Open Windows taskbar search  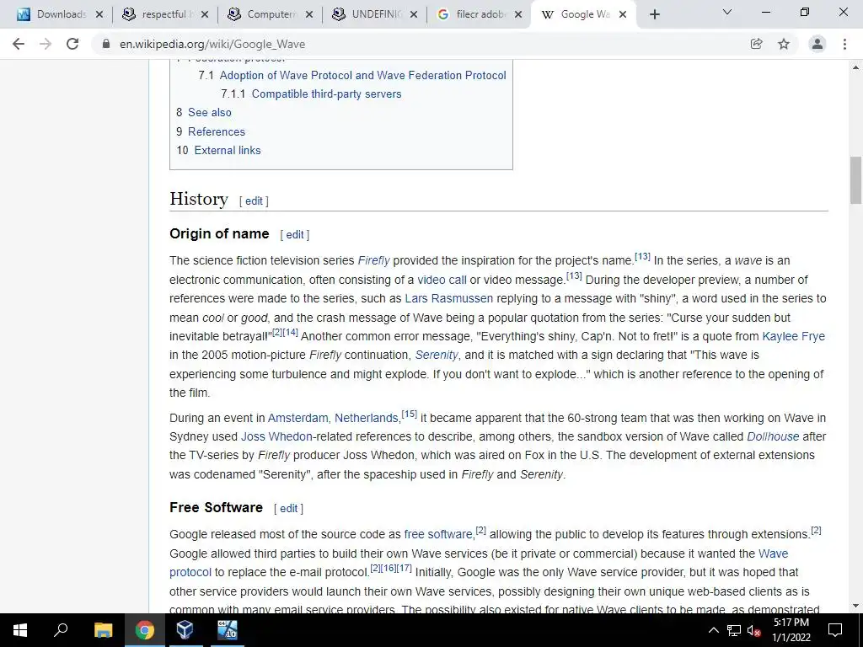61,630
